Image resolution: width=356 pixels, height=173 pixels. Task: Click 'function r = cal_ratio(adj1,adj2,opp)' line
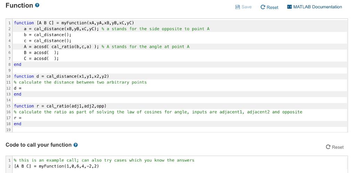click(60, 106)
